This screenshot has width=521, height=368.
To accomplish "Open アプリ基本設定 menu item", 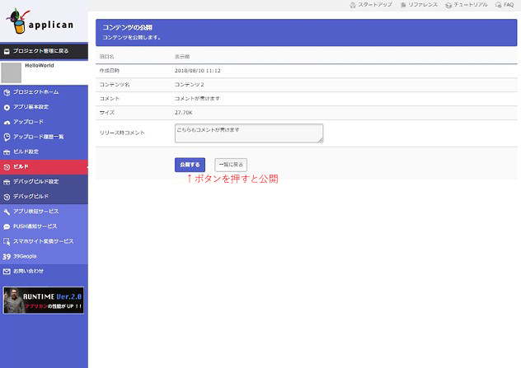I will (x=44, y=107).
